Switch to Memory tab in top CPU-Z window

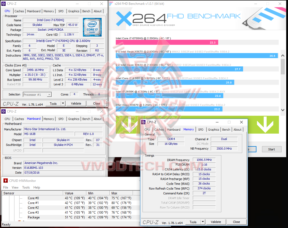(49, 11)
